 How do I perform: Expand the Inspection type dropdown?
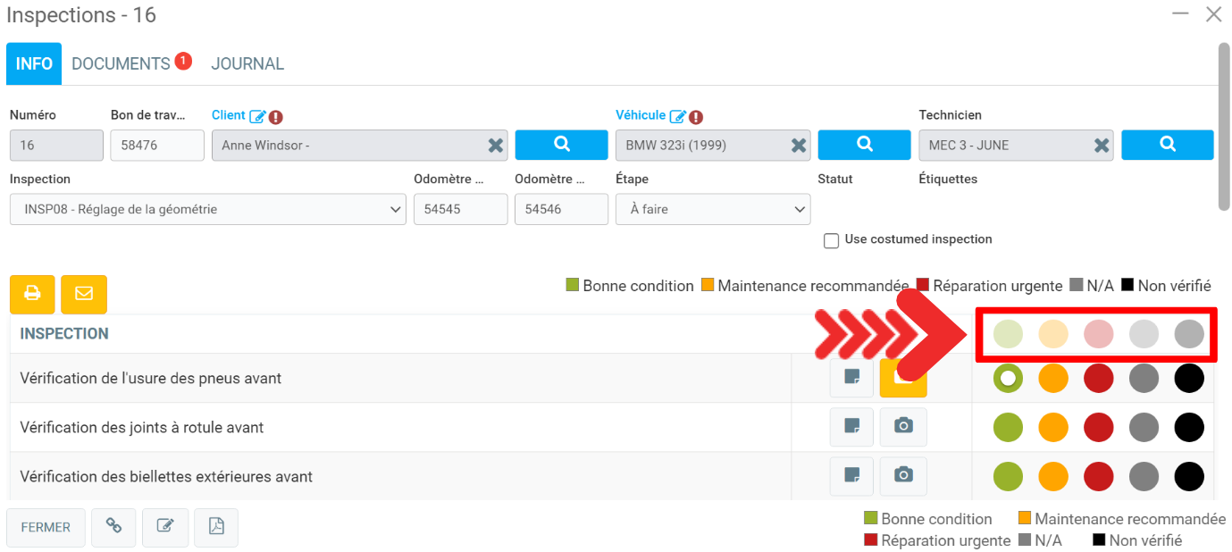(207, 210)
